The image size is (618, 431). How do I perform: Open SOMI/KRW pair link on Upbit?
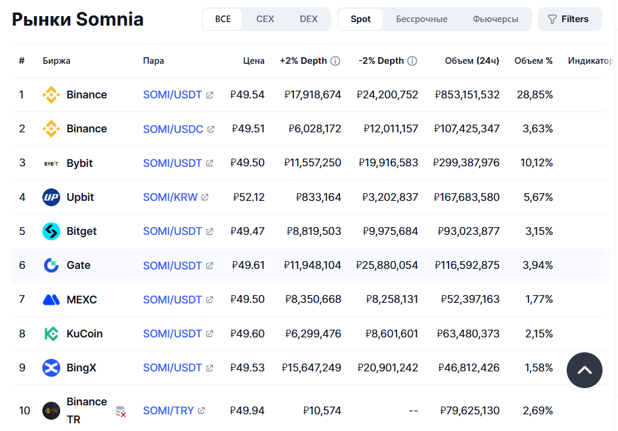pos(171,197)
